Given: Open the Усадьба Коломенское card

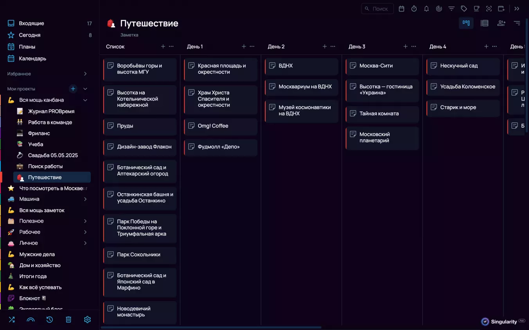Looking at the screenshot, I should point(463,87).
